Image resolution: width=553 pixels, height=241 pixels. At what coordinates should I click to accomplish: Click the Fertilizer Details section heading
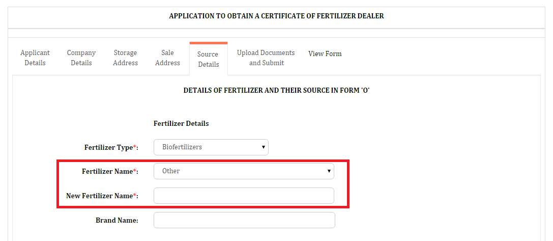[181, 124]
